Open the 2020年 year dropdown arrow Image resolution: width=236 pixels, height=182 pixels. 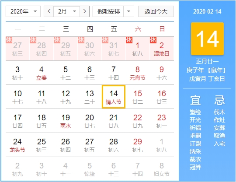[35, 11]
